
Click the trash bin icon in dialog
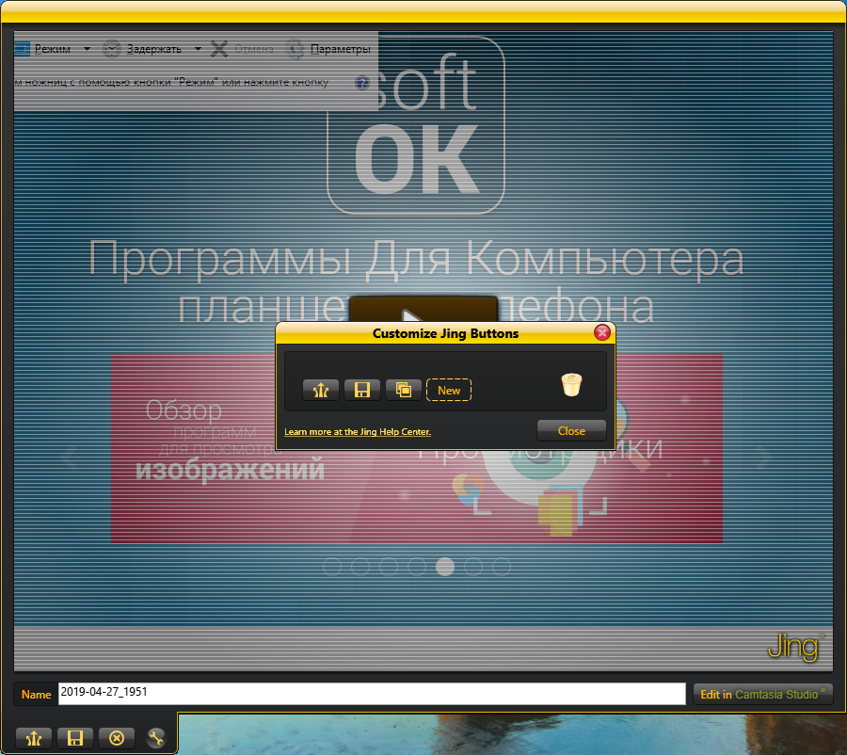[571, 385]
